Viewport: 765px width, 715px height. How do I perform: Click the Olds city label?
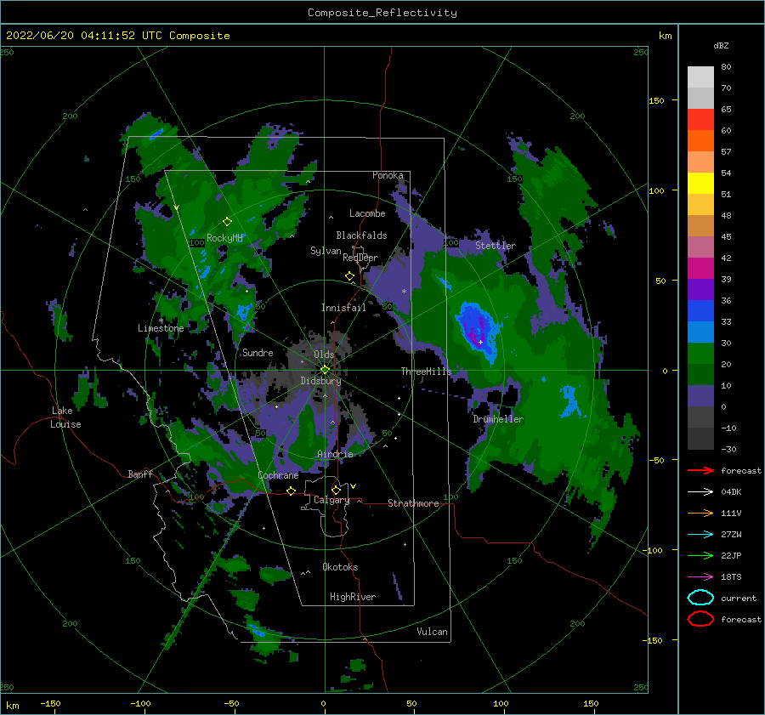coord(324,355)
